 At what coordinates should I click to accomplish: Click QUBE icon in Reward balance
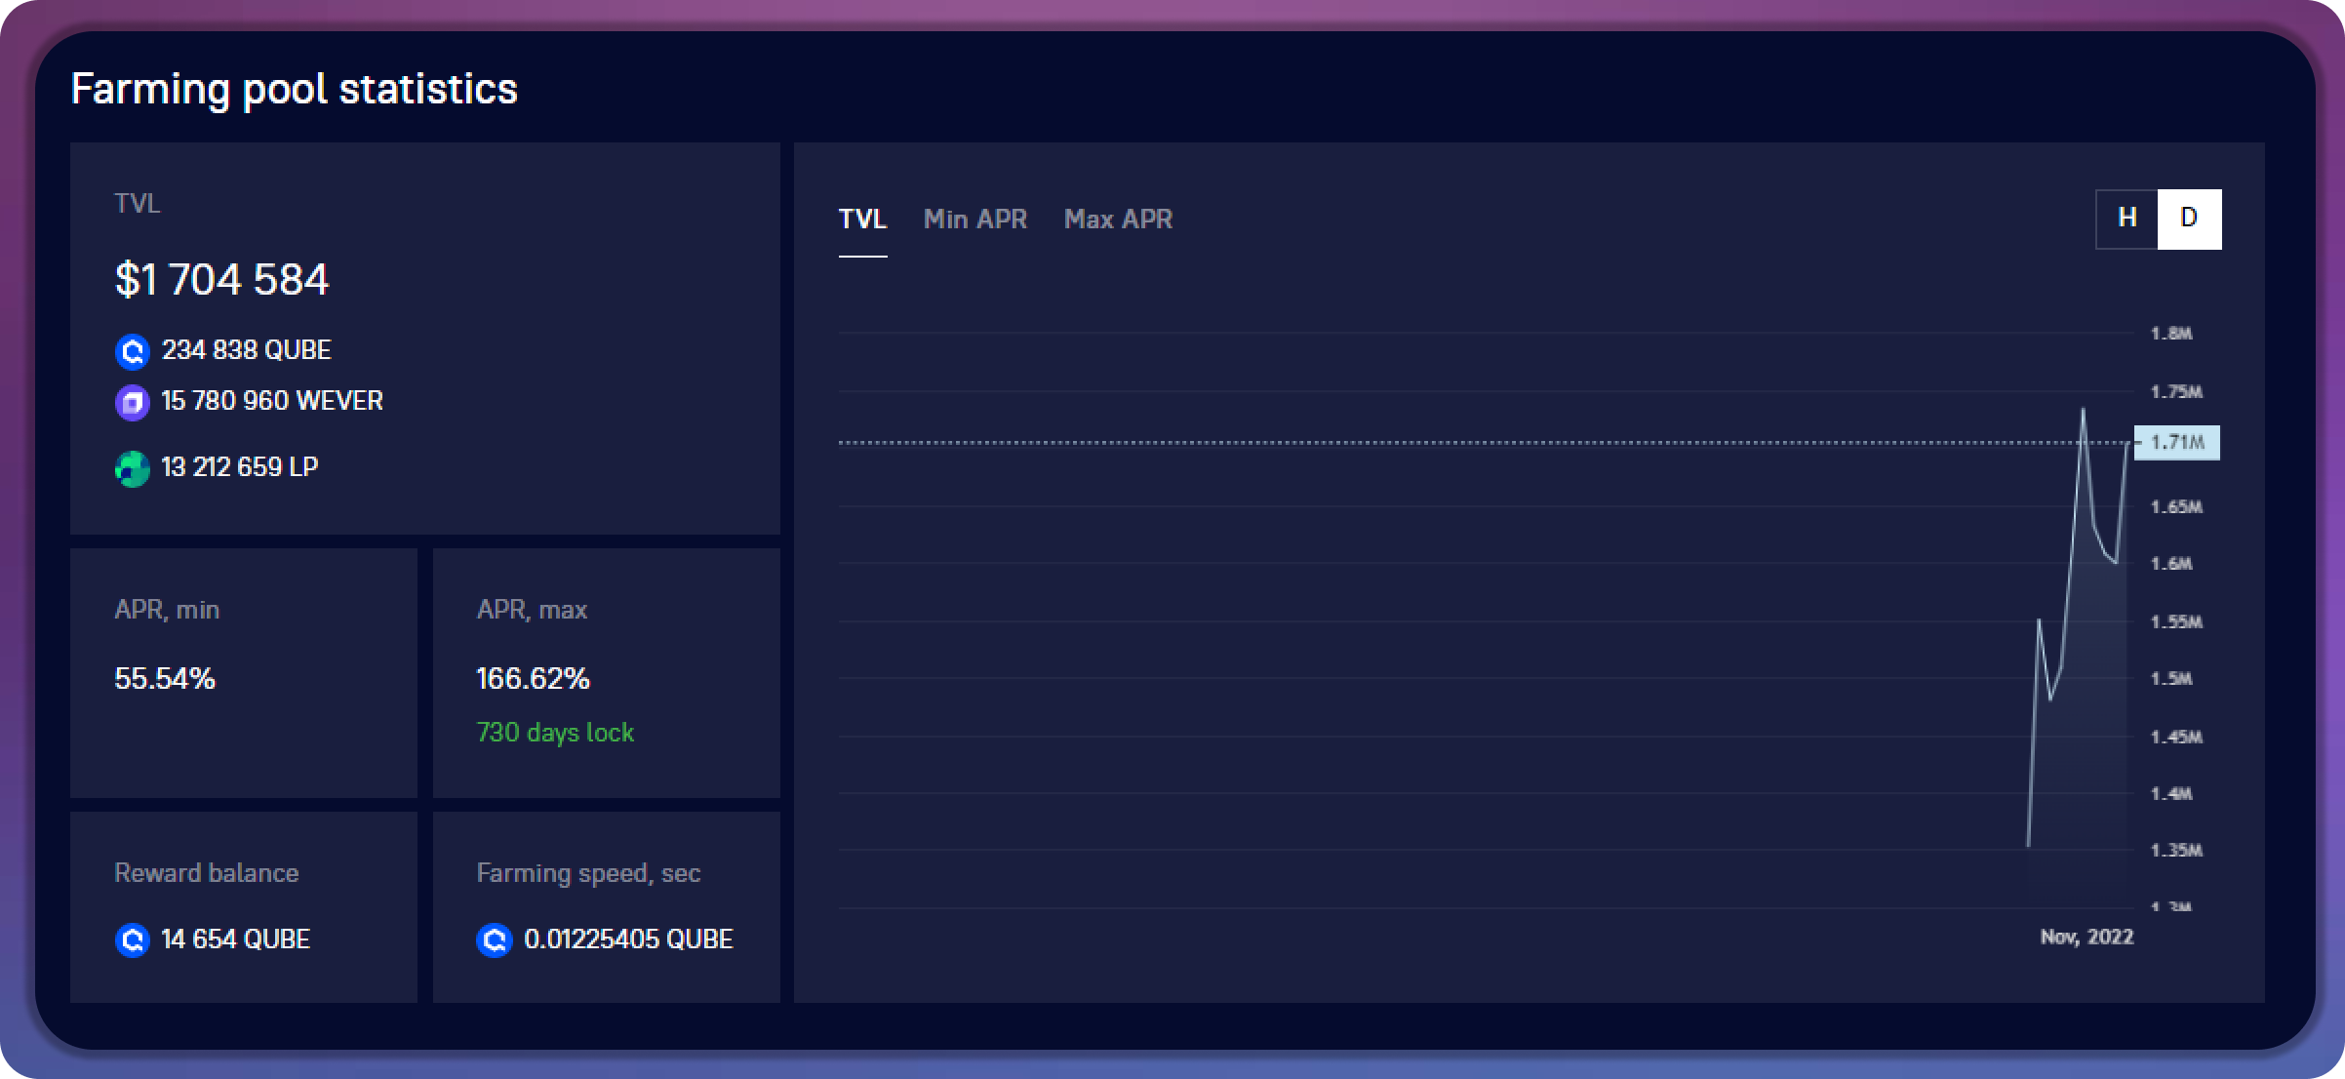(x=132, y=940)
